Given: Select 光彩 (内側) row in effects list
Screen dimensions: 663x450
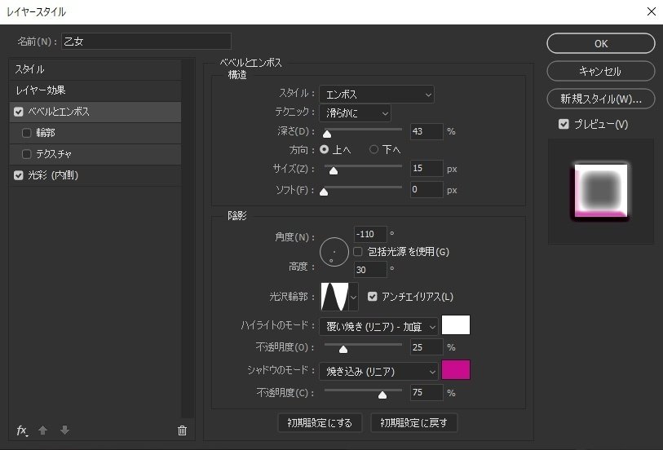Looking at the screenshot, I should [x=95, y=175].
